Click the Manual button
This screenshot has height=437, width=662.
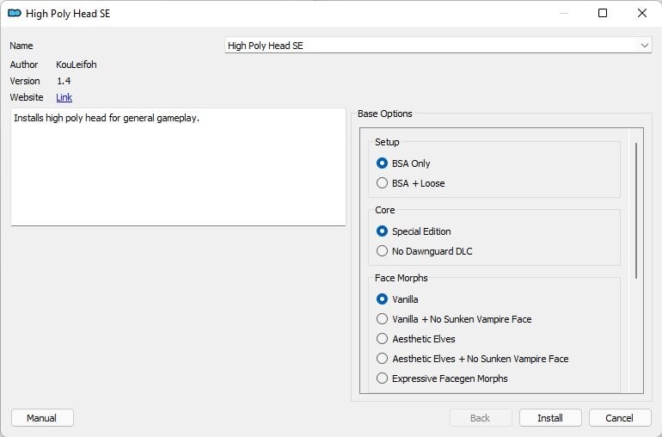point(42,418)
